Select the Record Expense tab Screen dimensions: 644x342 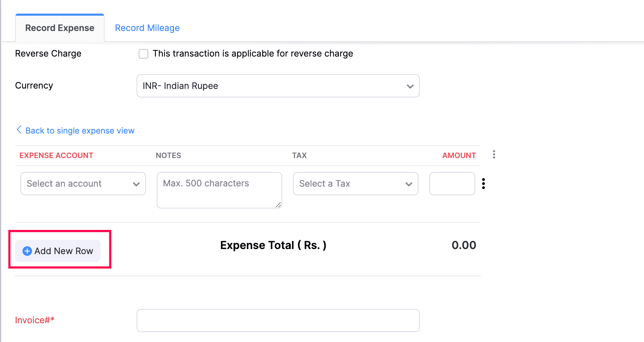tap(60, 28)
